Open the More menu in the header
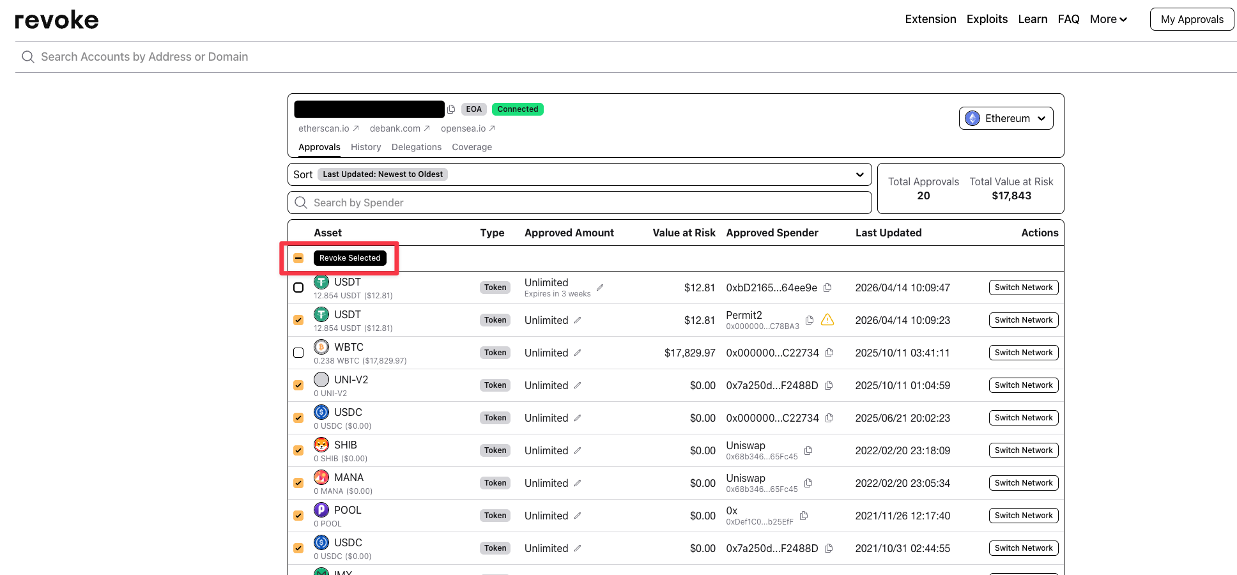The height and width of the screenshot is (575, 1237). [1108, 19]
